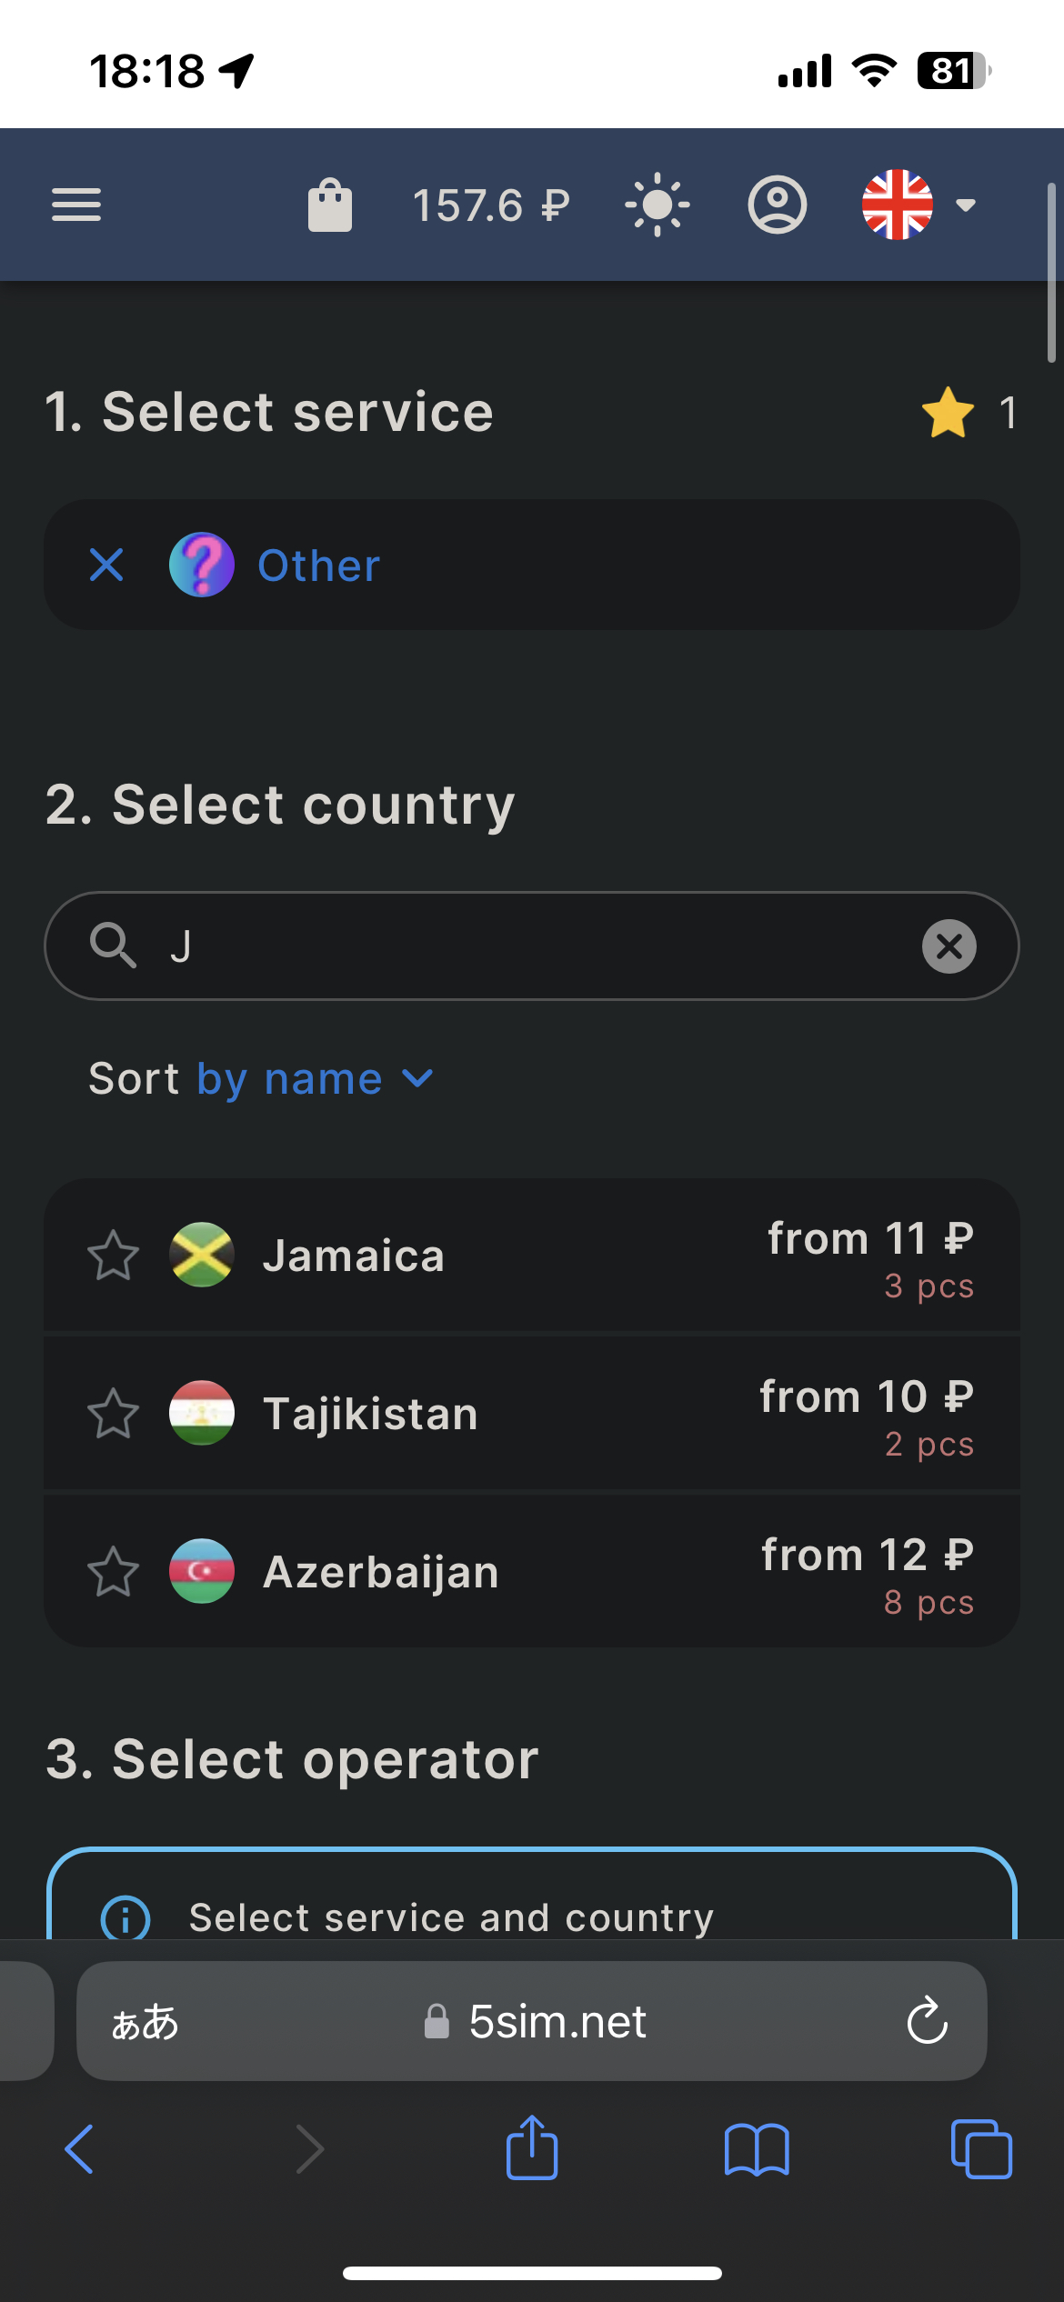
Task: Expand the Sort by name dropdown
Action: click(261, 1079)
